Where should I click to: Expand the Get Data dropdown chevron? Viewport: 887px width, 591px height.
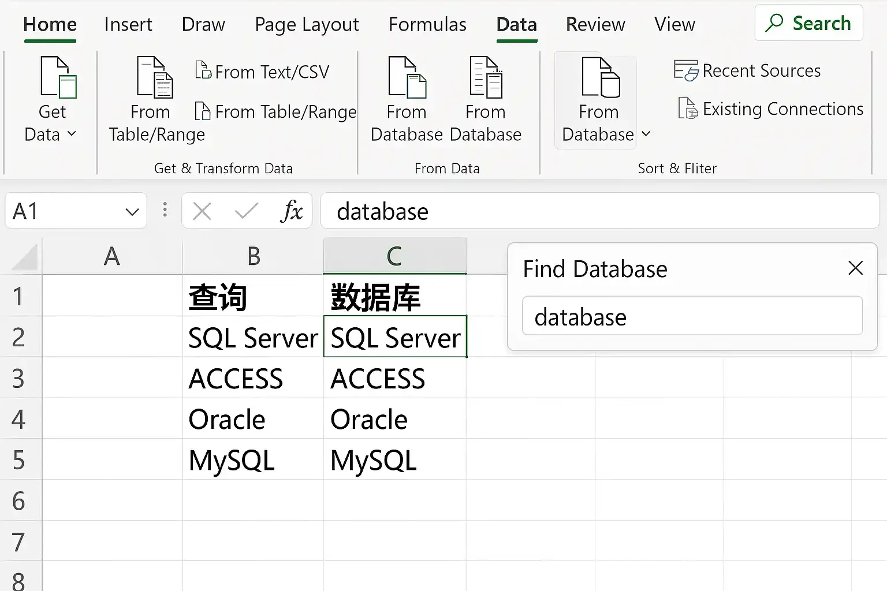[x=72, y=134]
